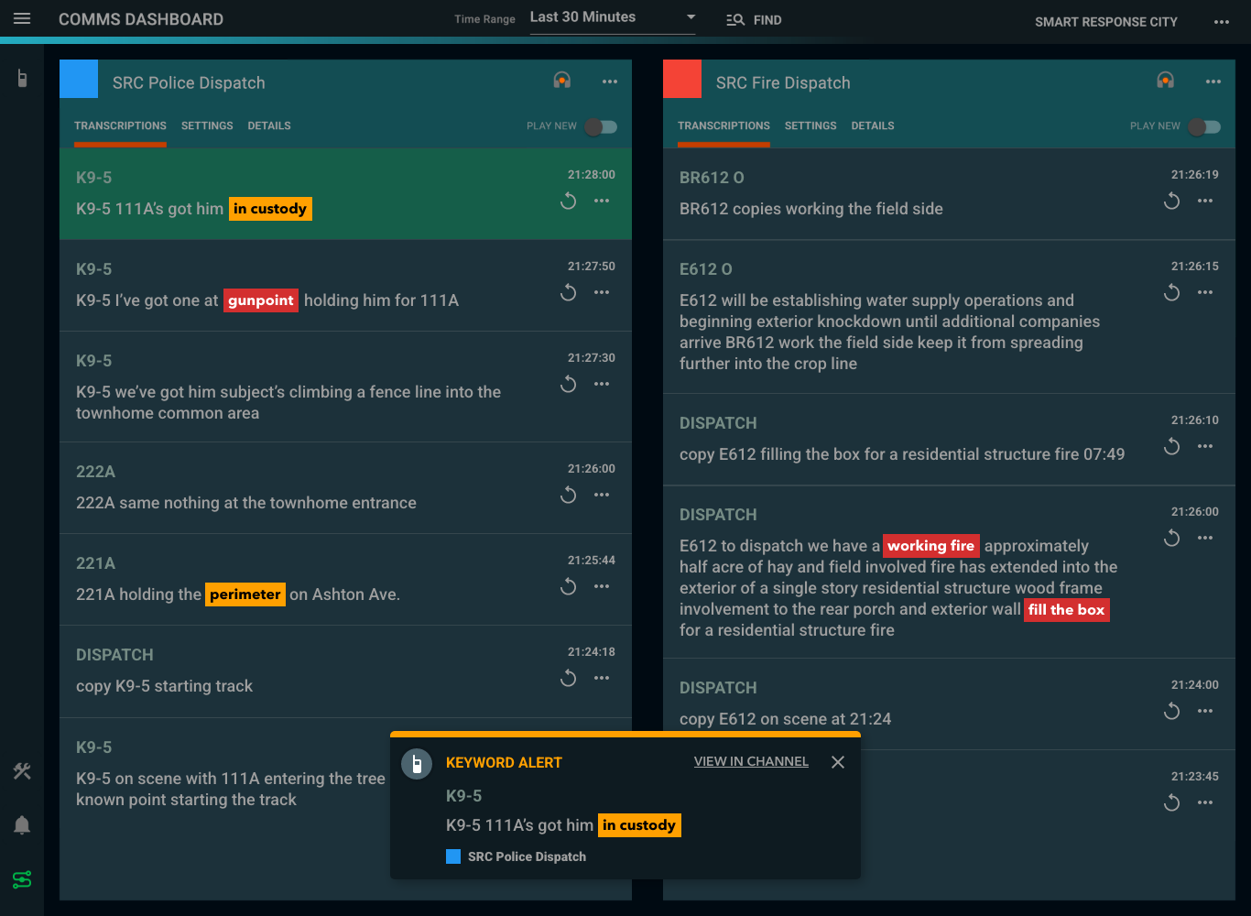The height and width of the screenshot is (916, 1251).
Task: Replay the 222A 21:26:00 transmission
Action: point(569,495)
